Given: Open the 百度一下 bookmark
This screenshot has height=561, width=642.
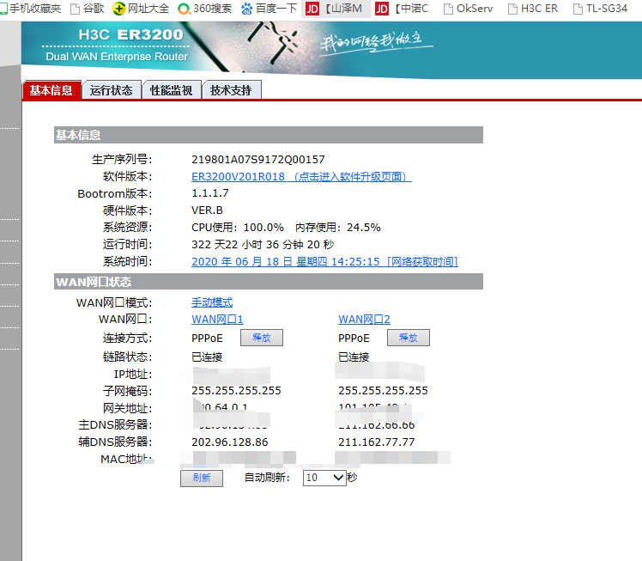Looking at the screenshot, I should (x=269, y=9).
